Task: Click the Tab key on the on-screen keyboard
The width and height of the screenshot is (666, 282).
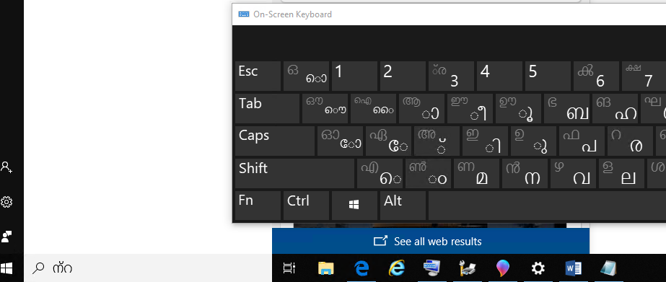Action: coord(267,109)
